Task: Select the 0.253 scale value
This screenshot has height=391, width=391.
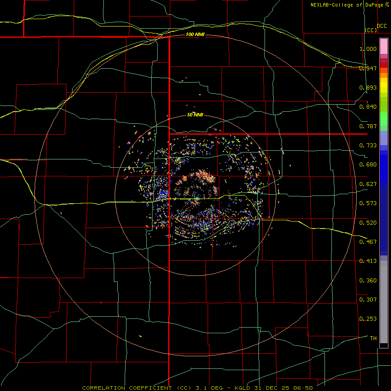Action: click(368, 319)
